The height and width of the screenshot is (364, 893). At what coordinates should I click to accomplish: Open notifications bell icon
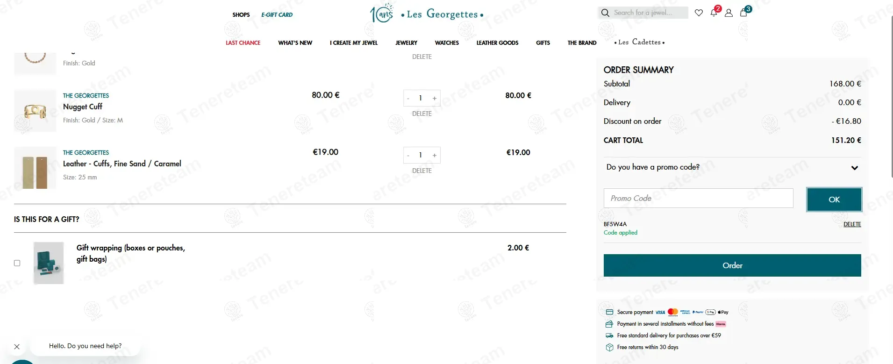click(714, 13)
